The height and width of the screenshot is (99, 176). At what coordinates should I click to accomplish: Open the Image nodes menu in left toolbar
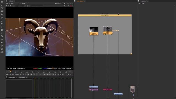pyautogui.click(x=2, y=2)
